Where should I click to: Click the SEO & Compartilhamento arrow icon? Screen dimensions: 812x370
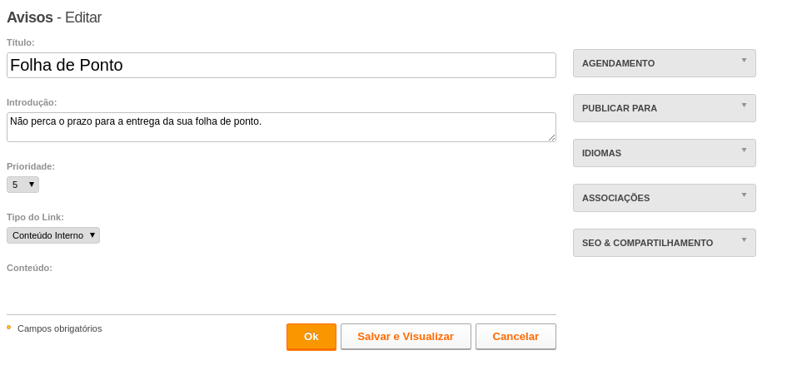point(745,240)
